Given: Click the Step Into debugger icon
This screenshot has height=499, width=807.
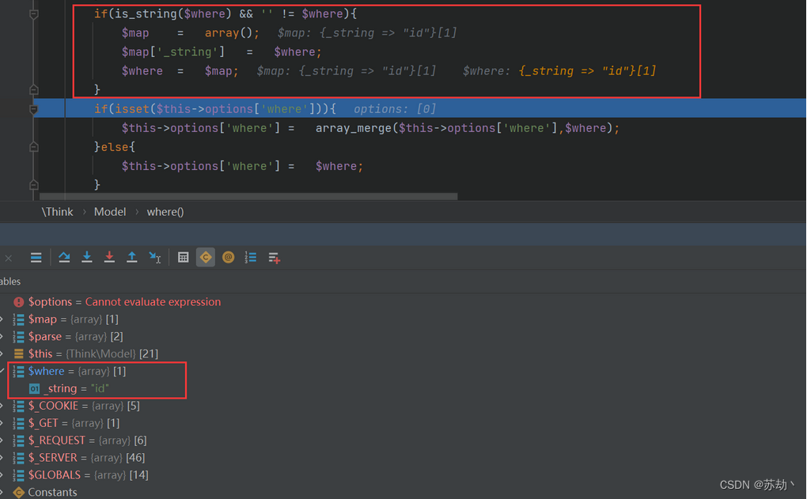Looking at the screenshot, I should point(87,257).
